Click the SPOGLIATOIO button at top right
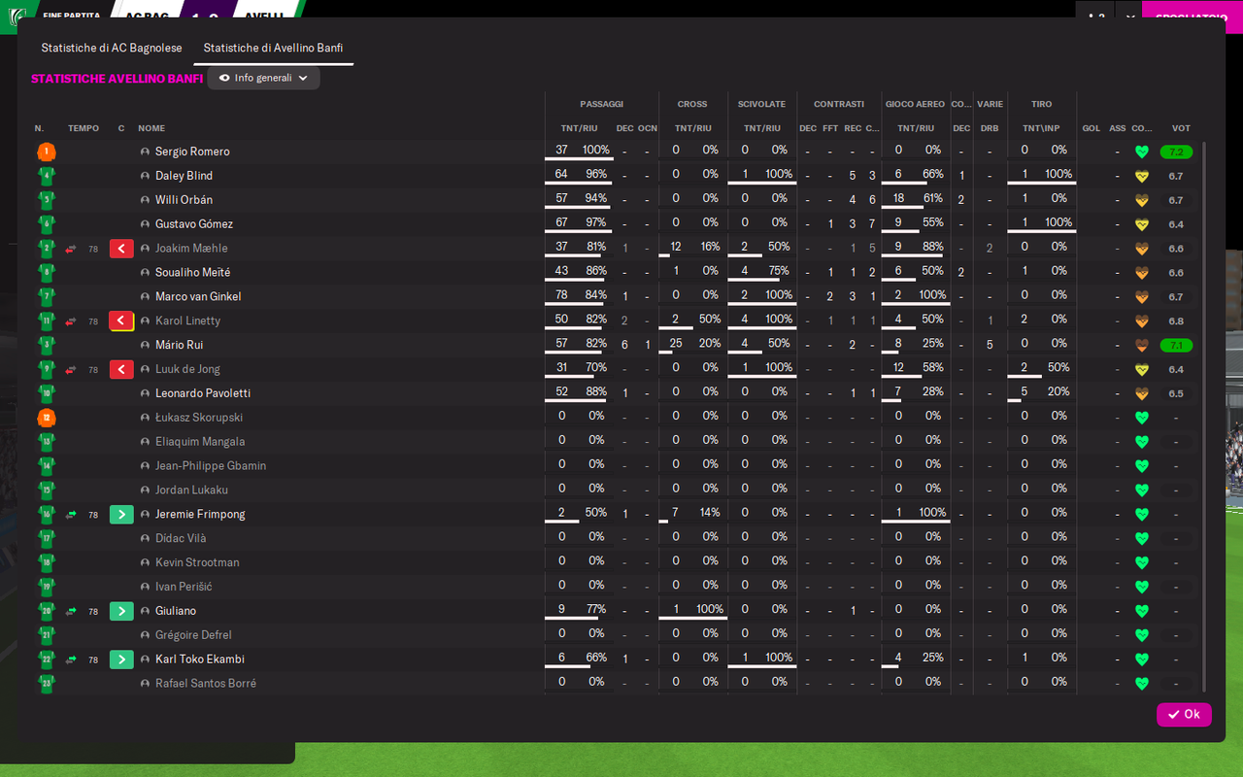Viewport: 1243px width, 777px height. [1192, 17]
